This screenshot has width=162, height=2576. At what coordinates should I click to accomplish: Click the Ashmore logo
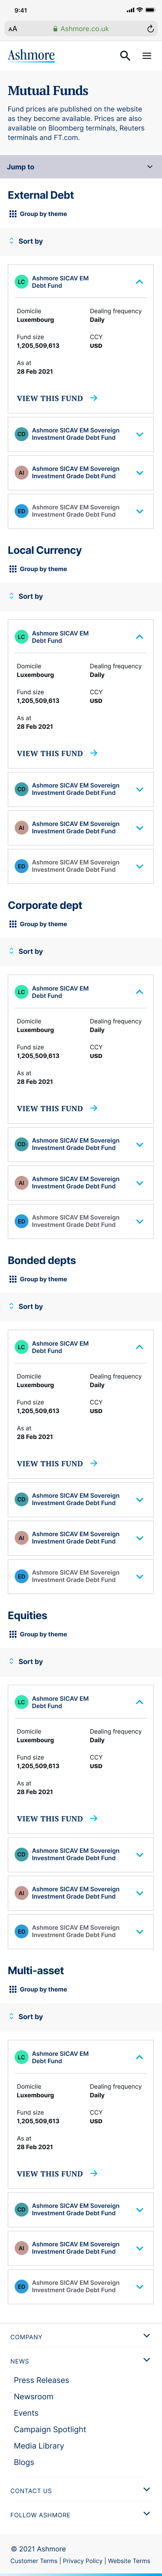tap(31, 56)
